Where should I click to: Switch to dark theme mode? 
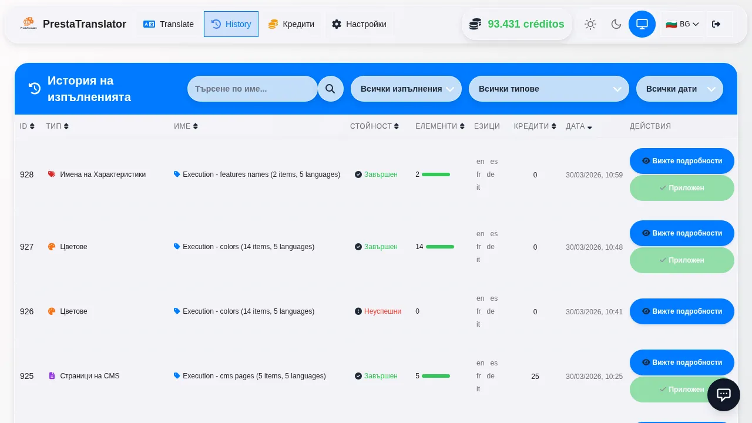click(x=616, y=24)
